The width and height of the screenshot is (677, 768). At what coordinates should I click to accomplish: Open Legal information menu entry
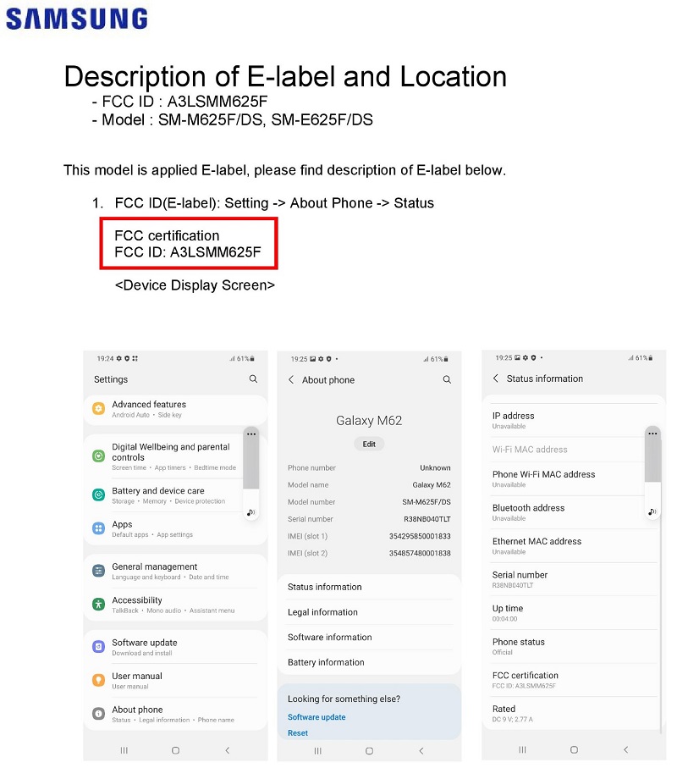coord(369,612)
